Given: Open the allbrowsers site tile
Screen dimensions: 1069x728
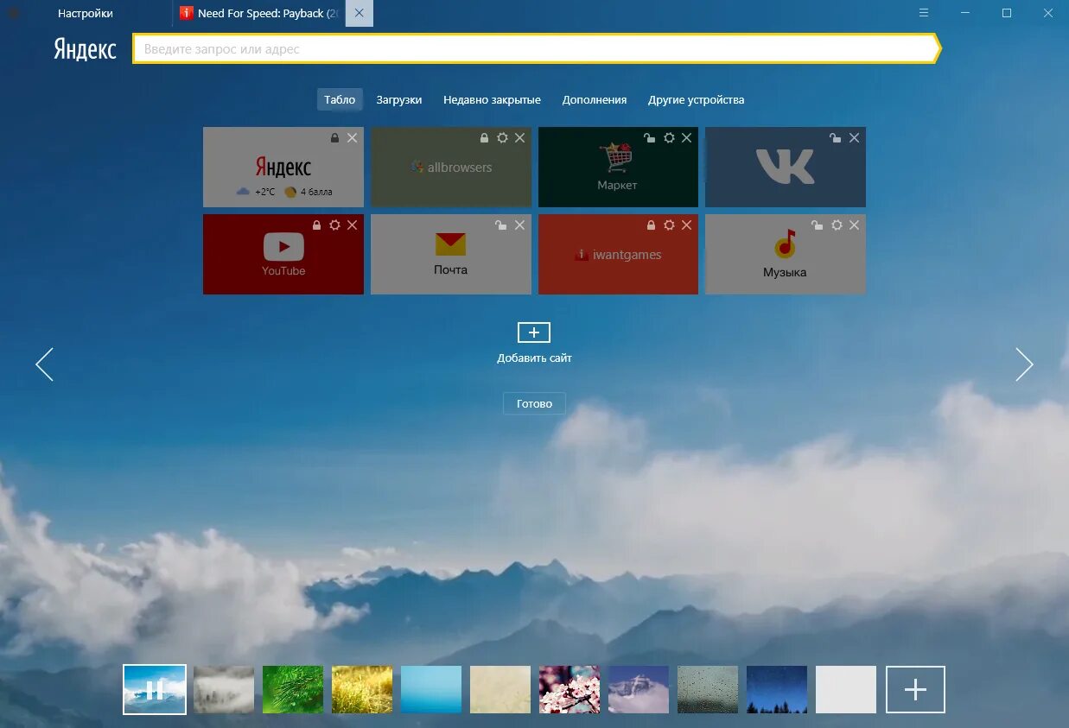Looking at the screenshot, I should pyautogui.click(x=451, y=167).
